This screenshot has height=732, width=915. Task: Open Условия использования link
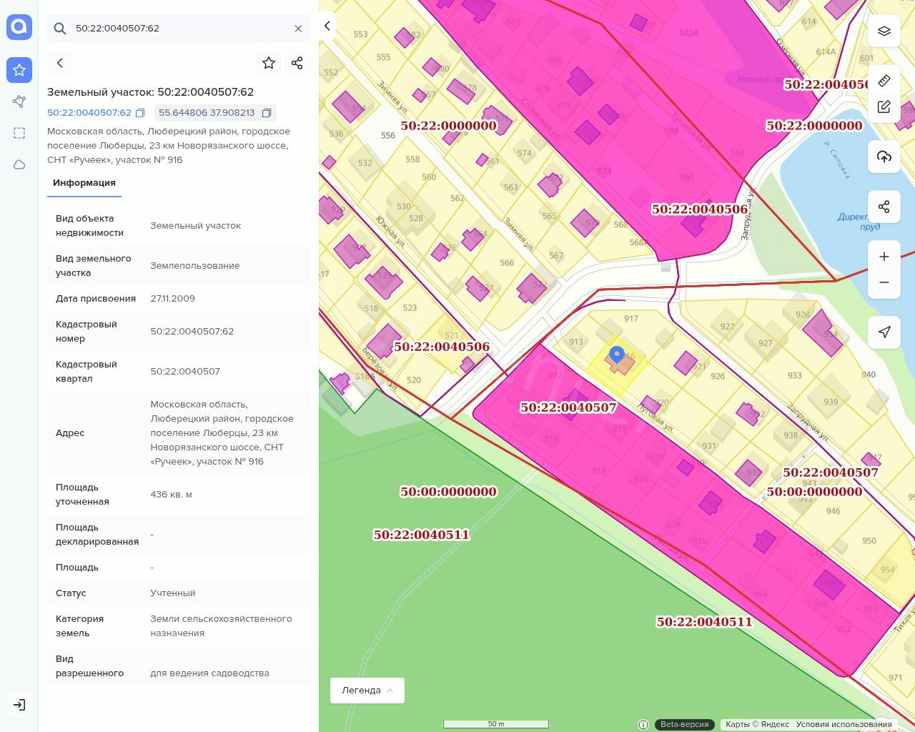(x=844, y=724)
